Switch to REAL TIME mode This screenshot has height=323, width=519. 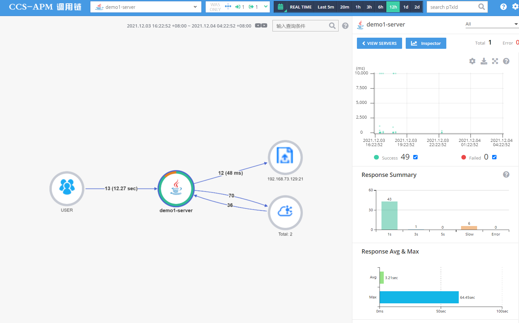[x=301, y=7]
